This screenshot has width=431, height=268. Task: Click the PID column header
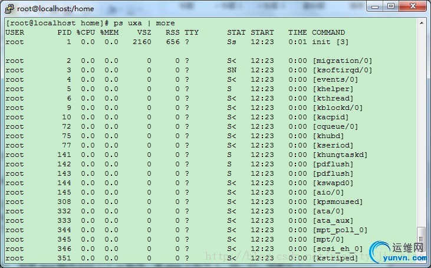[x=64, y=32]
